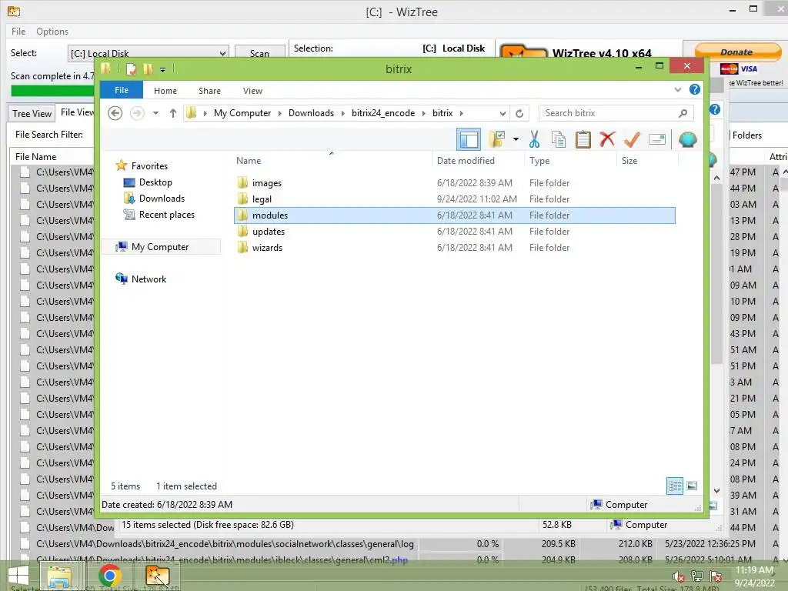Open WizTree Options menu
The width and height of the screenshot is (788, 591).
pos(52,31)
